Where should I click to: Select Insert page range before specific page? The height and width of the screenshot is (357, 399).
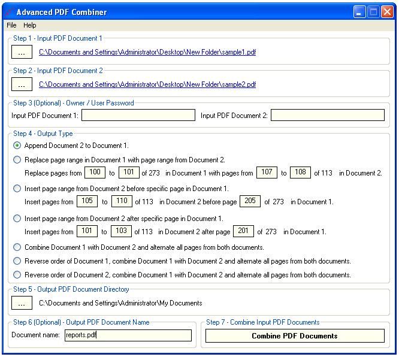17,189
